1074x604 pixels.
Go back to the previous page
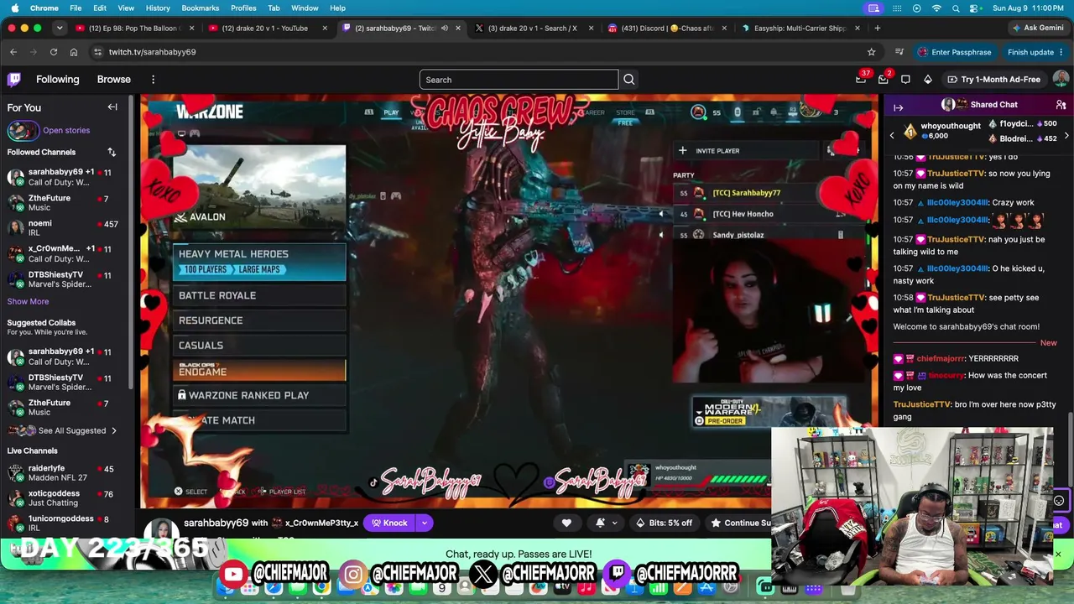[x=13, y=52]
